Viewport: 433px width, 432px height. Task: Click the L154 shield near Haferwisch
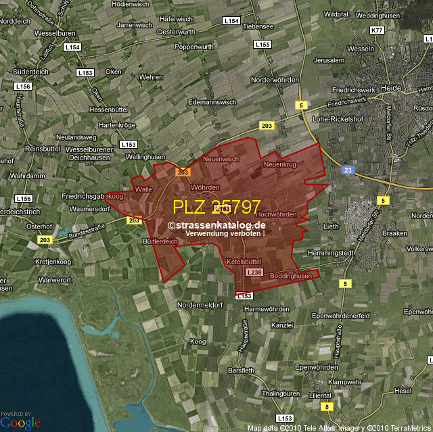point(231,22)
